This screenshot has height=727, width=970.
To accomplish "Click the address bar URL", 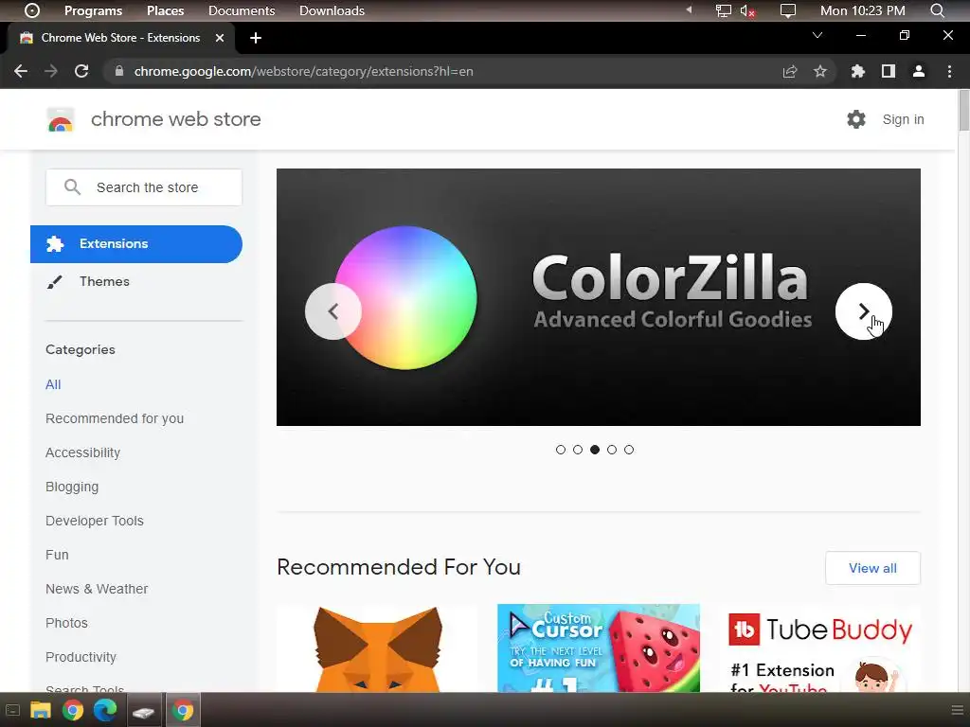I will click(304, 71).
